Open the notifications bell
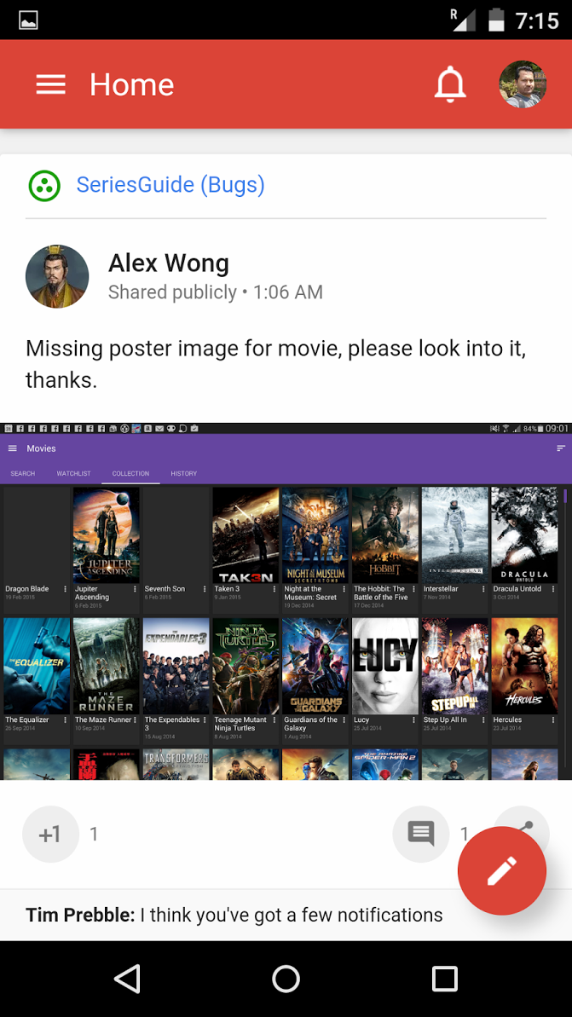 coord(450,84)
